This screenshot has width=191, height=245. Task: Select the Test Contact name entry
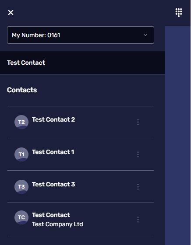51,215
